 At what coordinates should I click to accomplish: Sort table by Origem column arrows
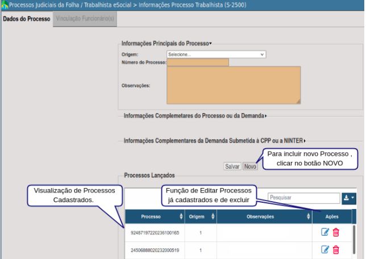[x=213, y=216]
